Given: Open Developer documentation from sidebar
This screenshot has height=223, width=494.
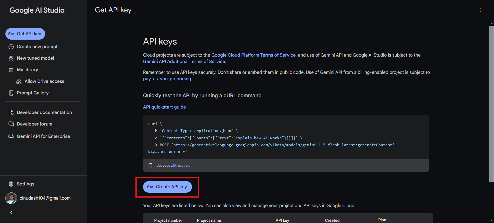Looking at the screenshot, I should [x=44, y=112].
